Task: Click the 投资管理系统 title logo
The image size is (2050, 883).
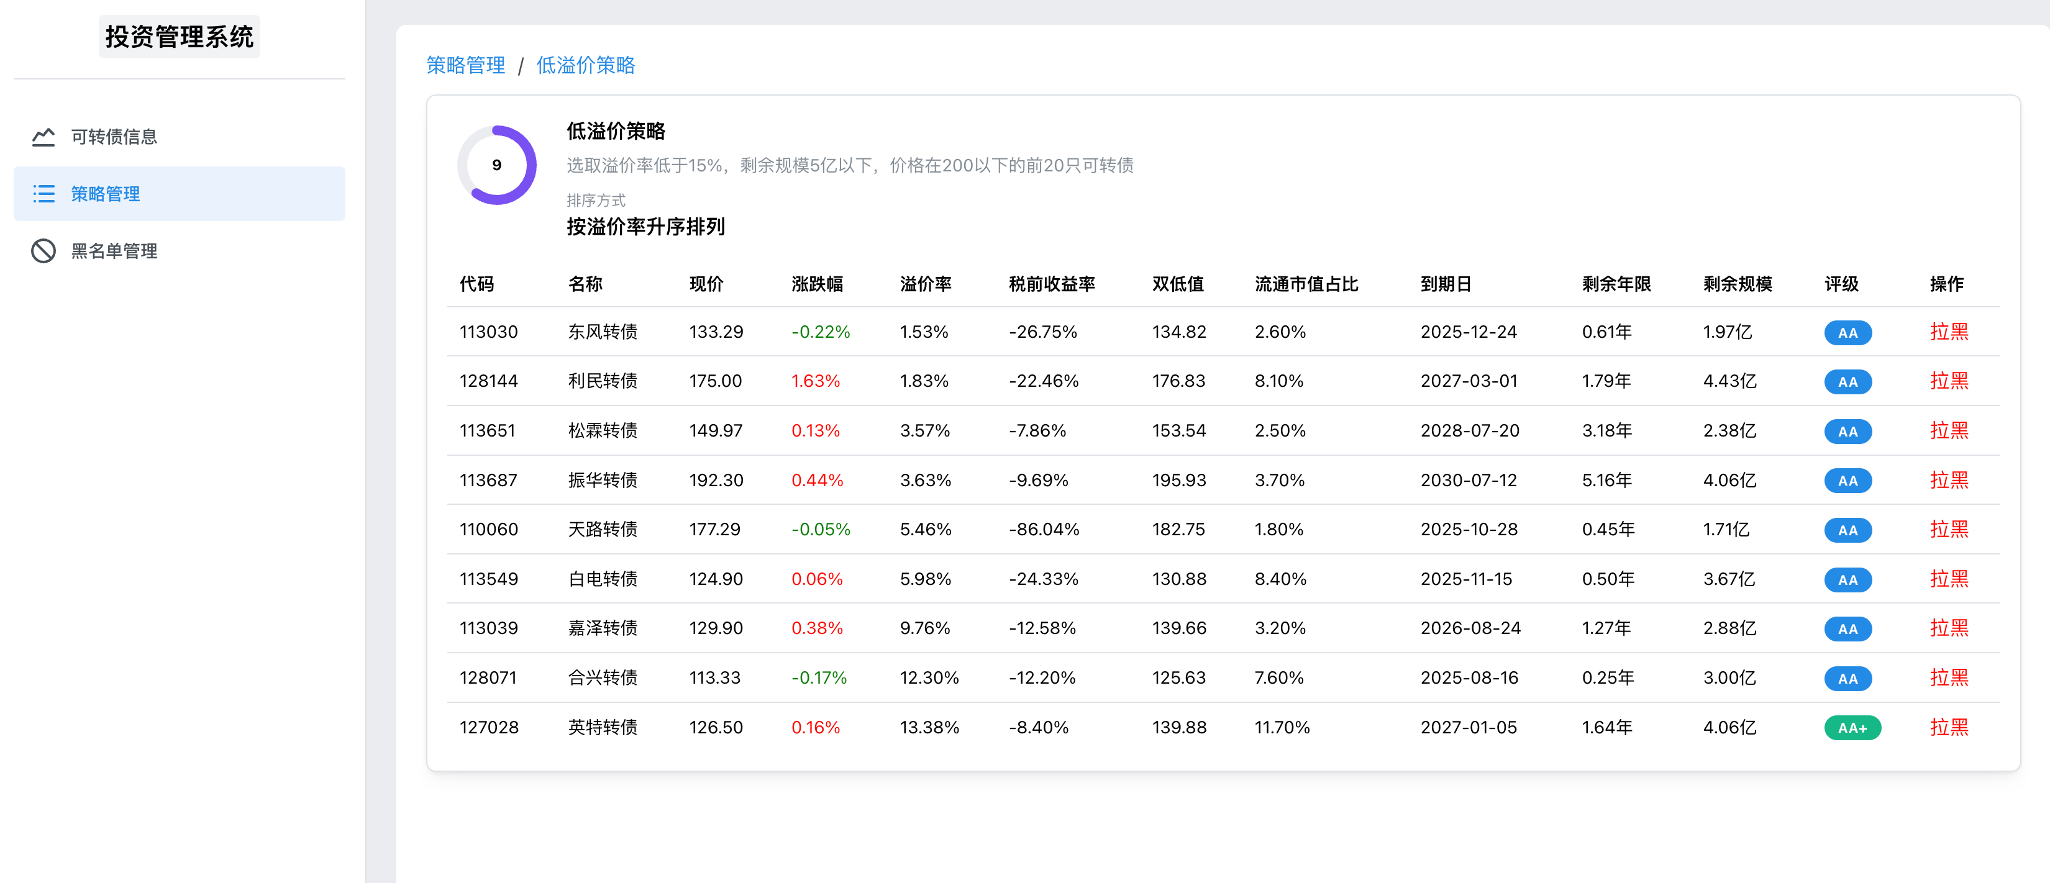Action: (179, 37)
